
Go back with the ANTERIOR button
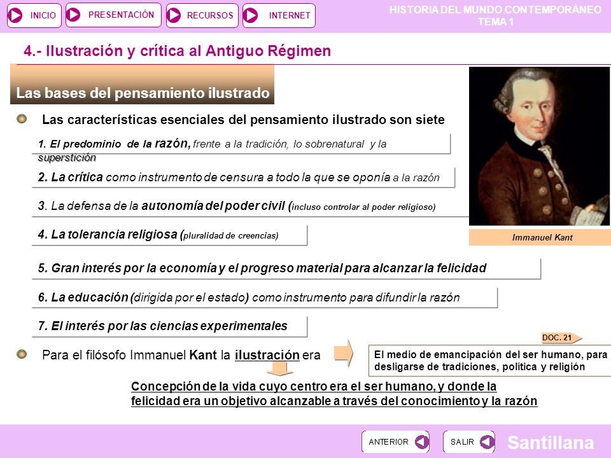click(x=395, y=441)
